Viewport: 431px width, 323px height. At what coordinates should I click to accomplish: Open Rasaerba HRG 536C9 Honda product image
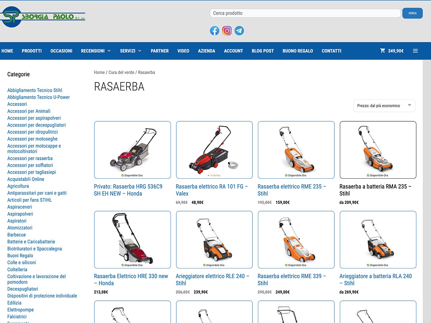pos(133,150)
